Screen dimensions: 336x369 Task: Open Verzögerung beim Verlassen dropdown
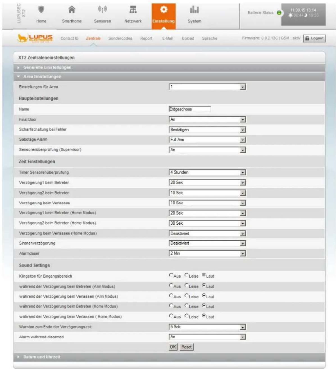click(x=207, y=203)
